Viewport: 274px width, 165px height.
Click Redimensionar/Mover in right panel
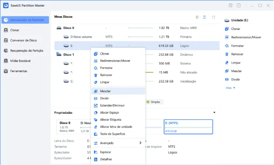pyautogui.click(x=246, y=37)
